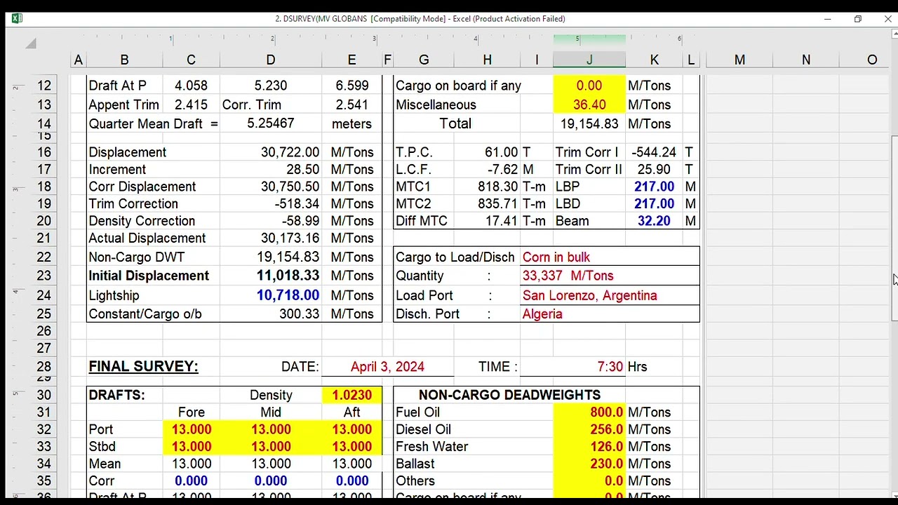Viewport: 898px width, 505px height.
Task: Click Cargo on board value 0.00 in row 12
Action: [x=589, y=86]
